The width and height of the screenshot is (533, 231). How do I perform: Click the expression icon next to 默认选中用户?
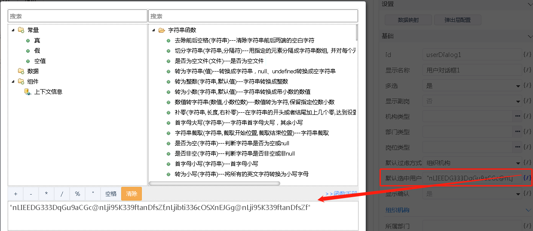coord(527,178)
